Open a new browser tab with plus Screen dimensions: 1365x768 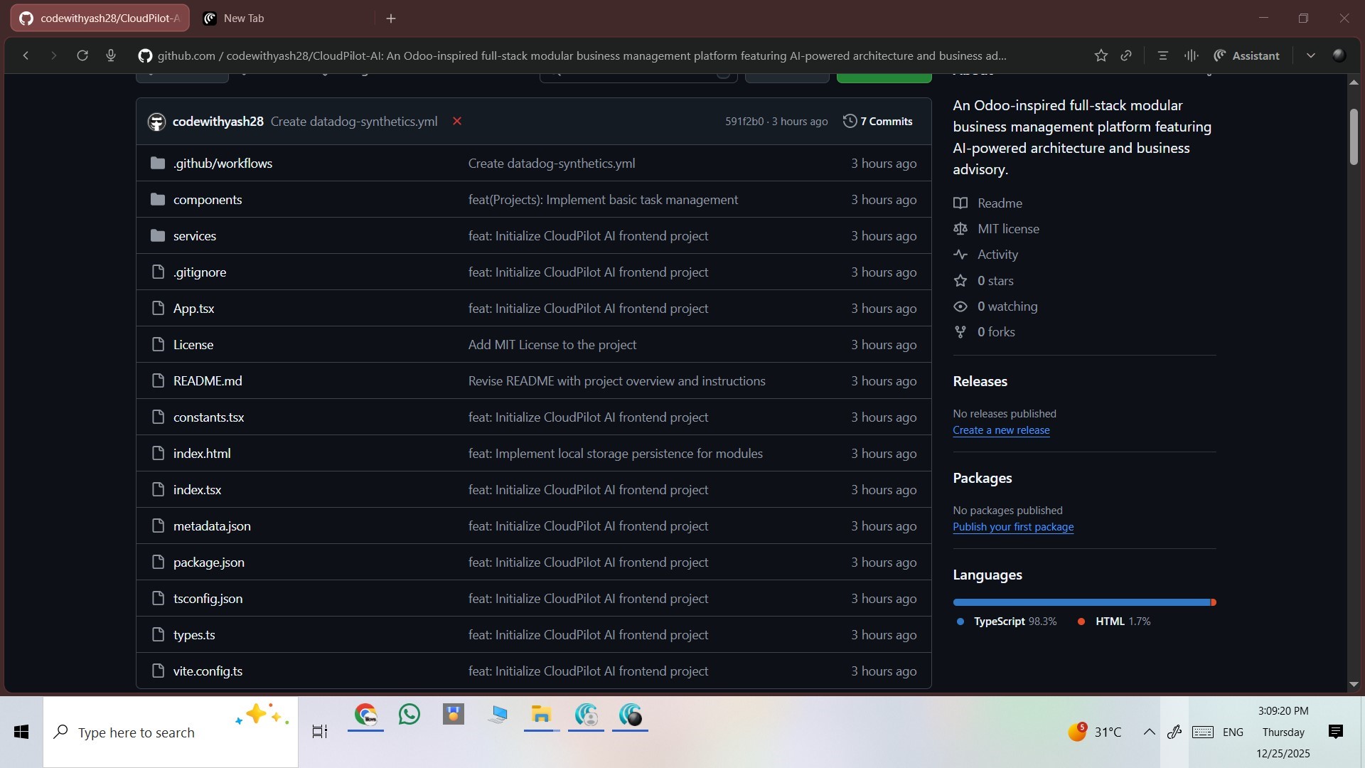[x=391, y=18]
